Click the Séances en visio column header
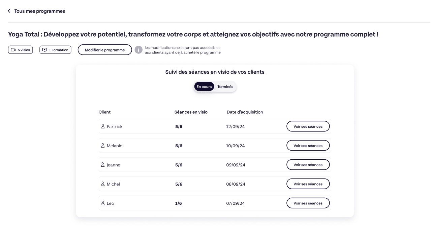The width and height of the screenshot is (432, 236). click(x=191, y=112)
